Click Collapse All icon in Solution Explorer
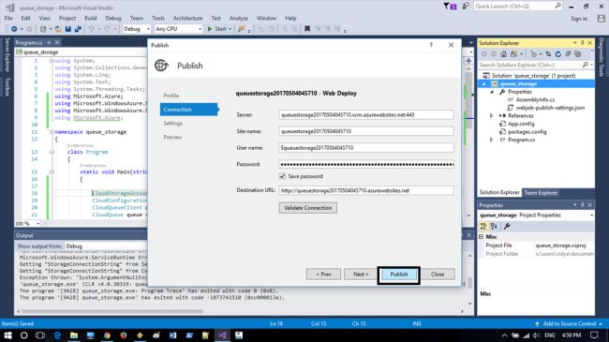 (x=568, y=54)
